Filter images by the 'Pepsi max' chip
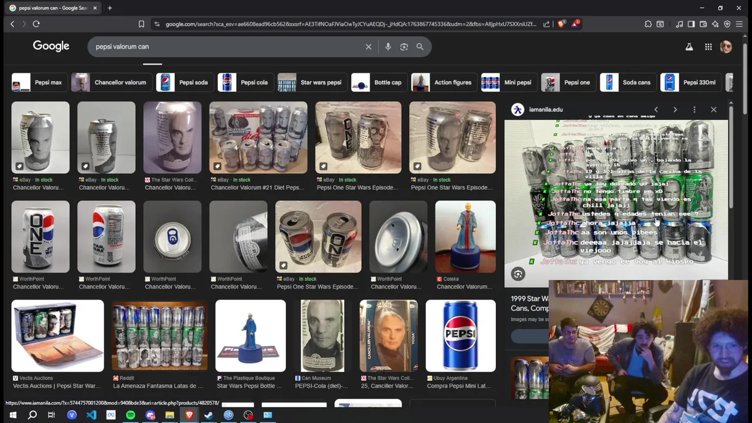Screen dimensions: 752x423 [38, 82]
